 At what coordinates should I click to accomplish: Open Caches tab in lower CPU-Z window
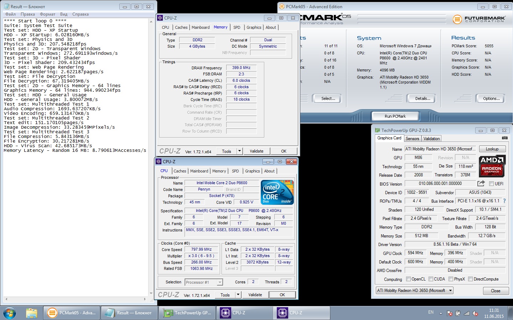click(180, 171)
